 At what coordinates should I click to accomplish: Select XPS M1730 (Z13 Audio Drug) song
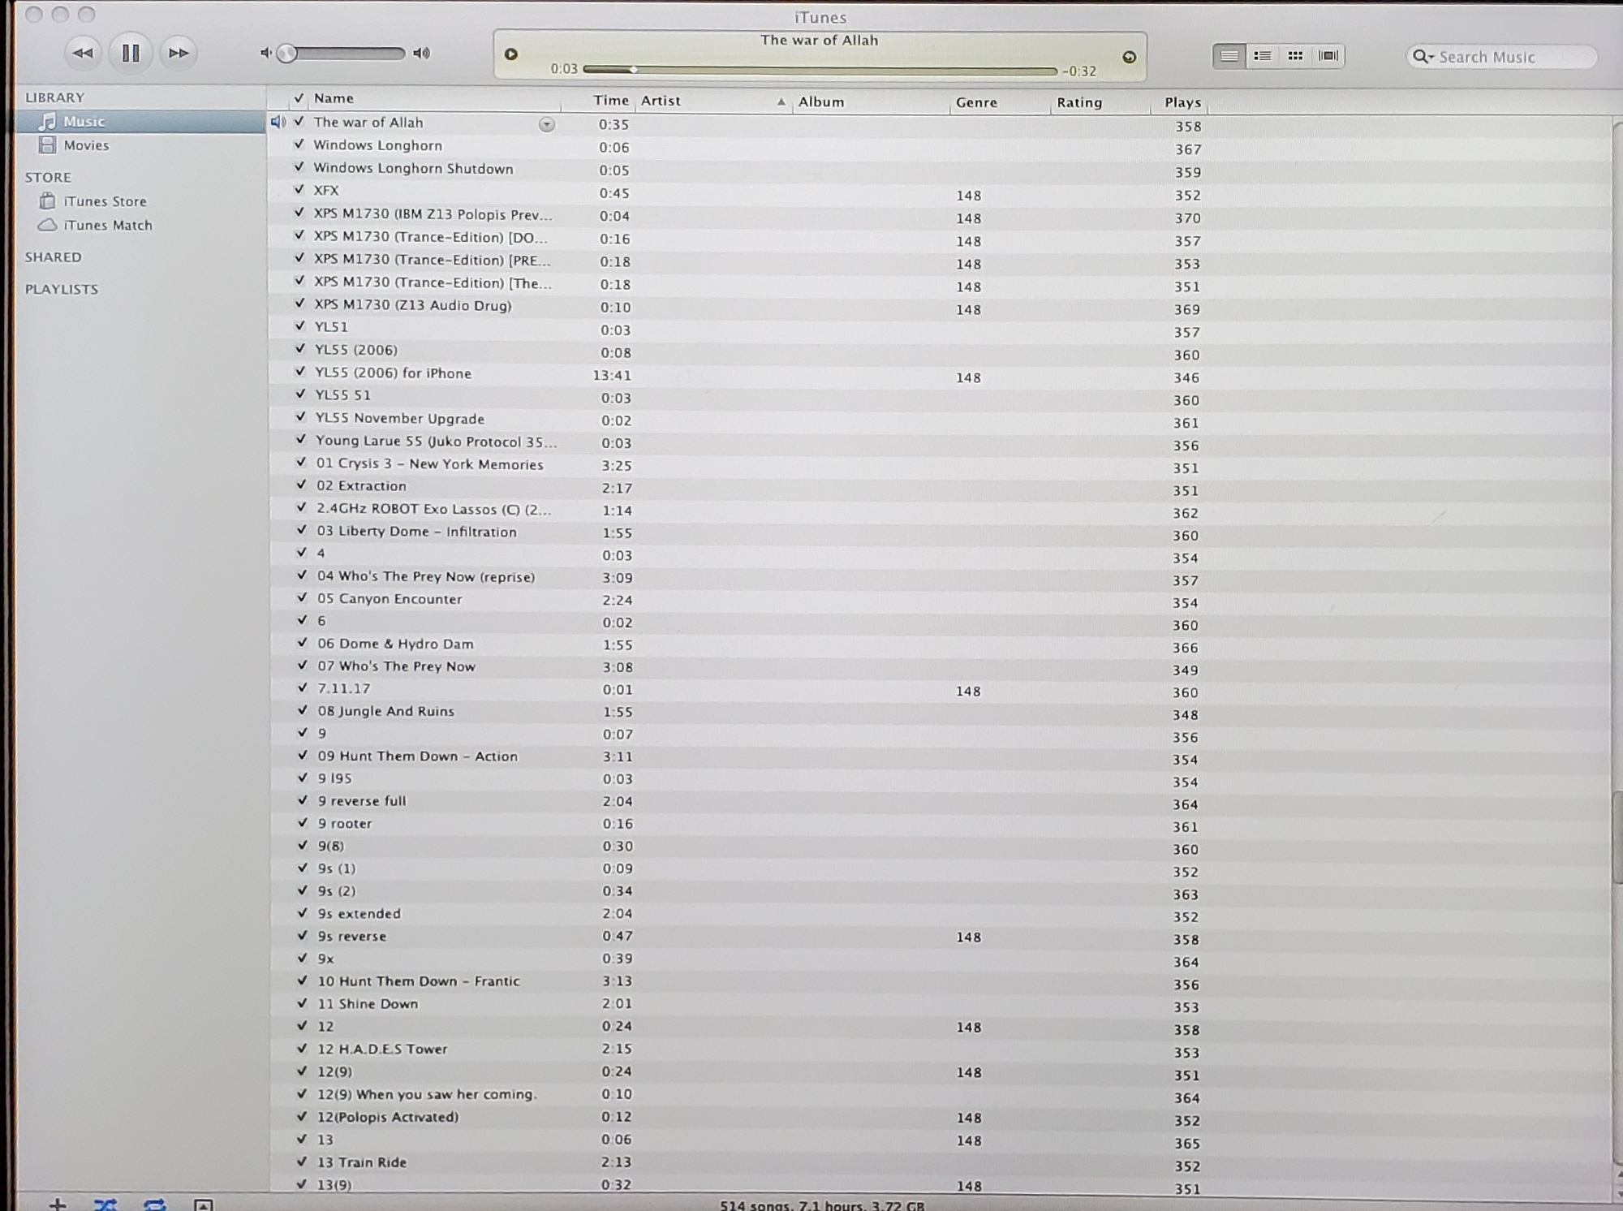(413, 306)
